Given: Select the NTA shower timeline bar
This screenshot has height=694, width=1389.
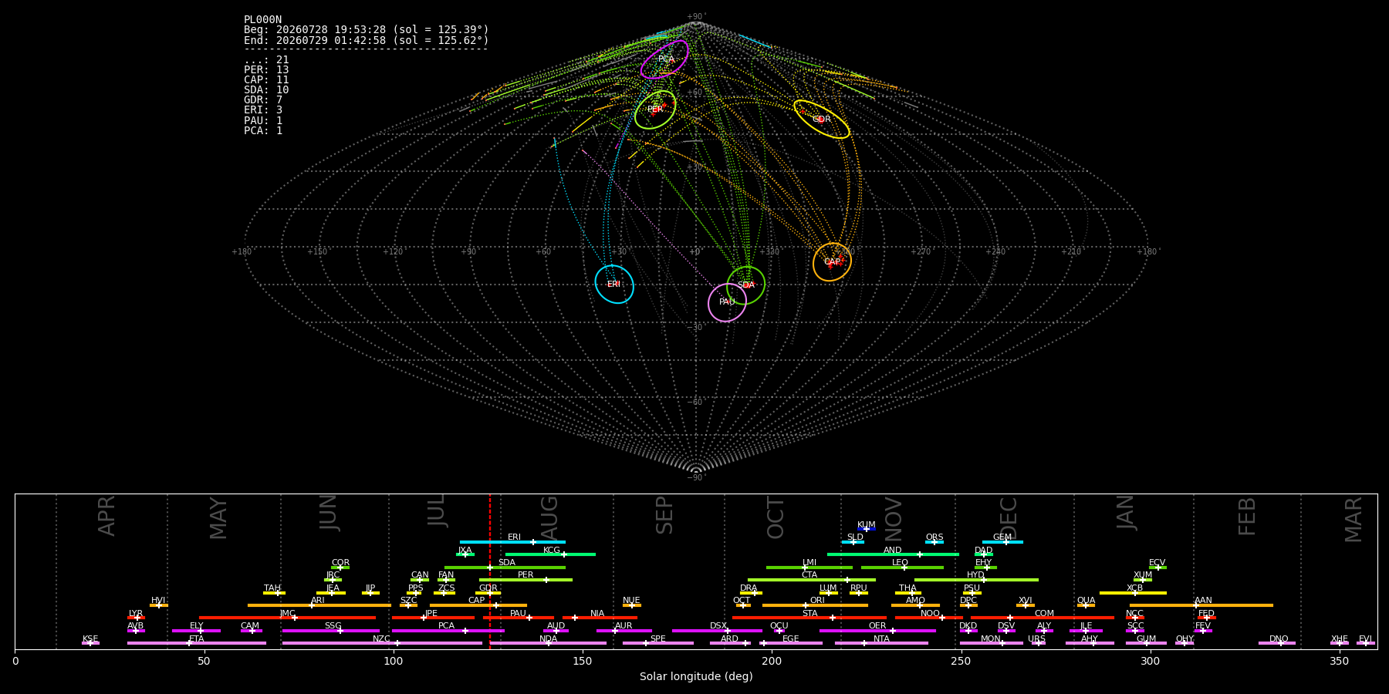Looking at the screenshot, I should coord(881,643).
